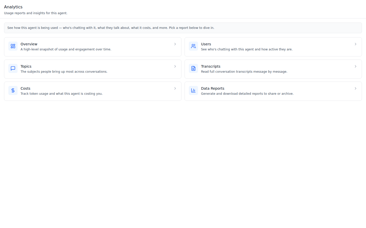
Task: Click 'A high-level snapshot of usage' description
Action: (x=66, y=49)
